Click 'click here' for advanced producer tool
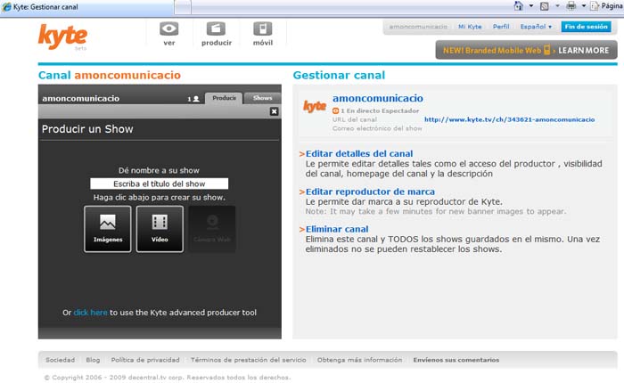Image resolution: width=624 pixels, height=383 pixels. click(90, 313)
